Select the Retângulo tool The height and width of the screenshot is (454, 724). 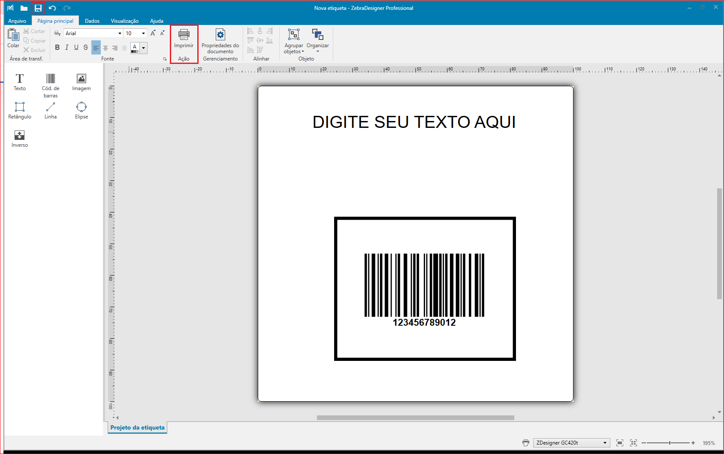(19, 111)
